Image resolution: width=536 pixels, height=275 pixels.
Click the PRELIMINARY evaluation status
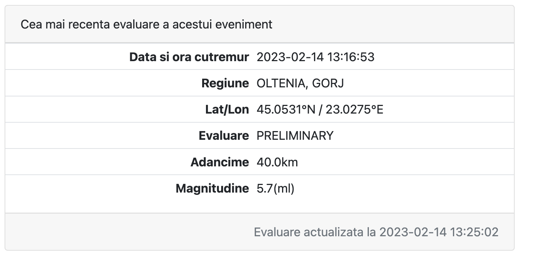pyautogui.click(x=295, y=136)
